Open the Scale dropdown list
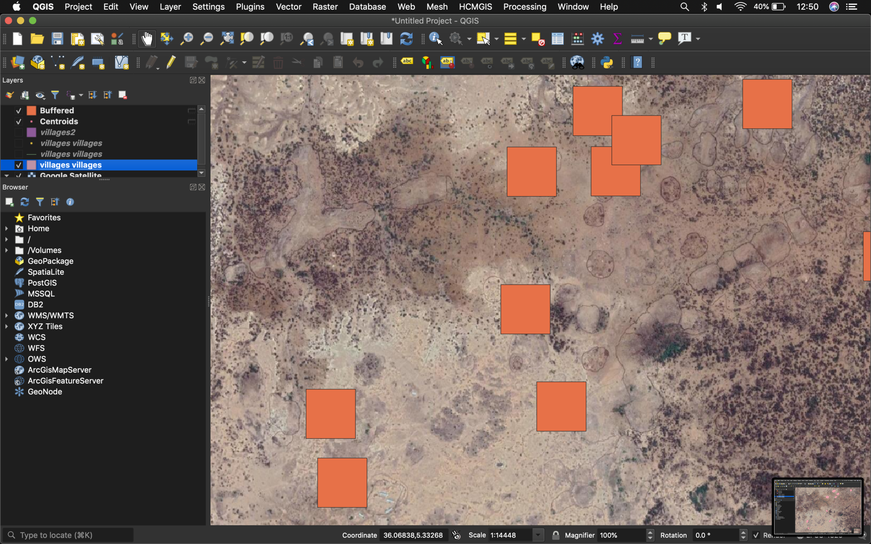 (538, 535)
